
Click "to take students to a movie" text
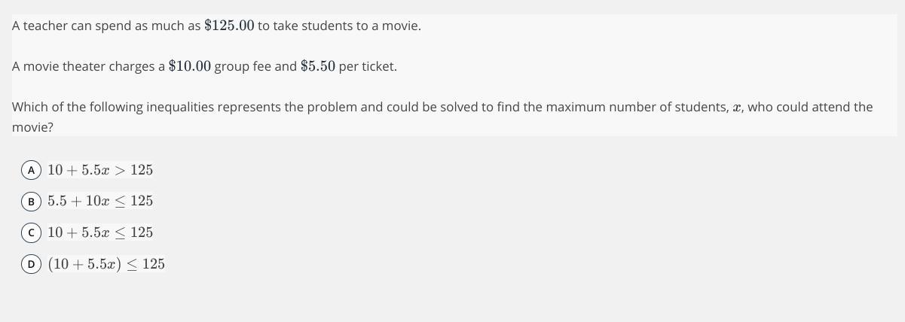coord(339,26)
